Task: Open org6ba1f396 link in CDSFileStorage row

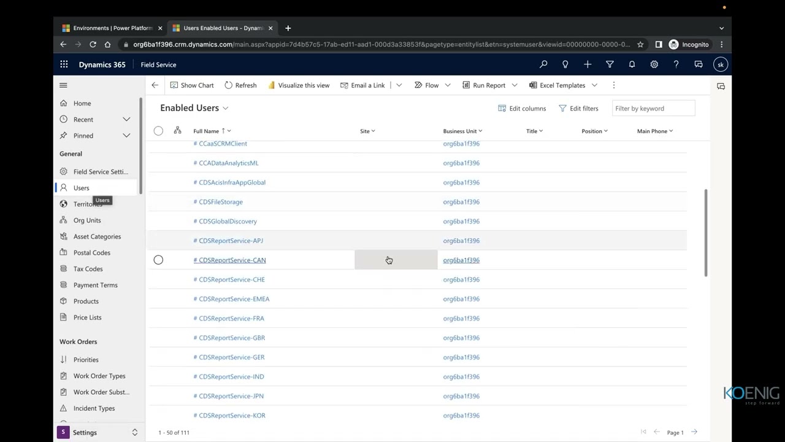Action: [461, 202]
